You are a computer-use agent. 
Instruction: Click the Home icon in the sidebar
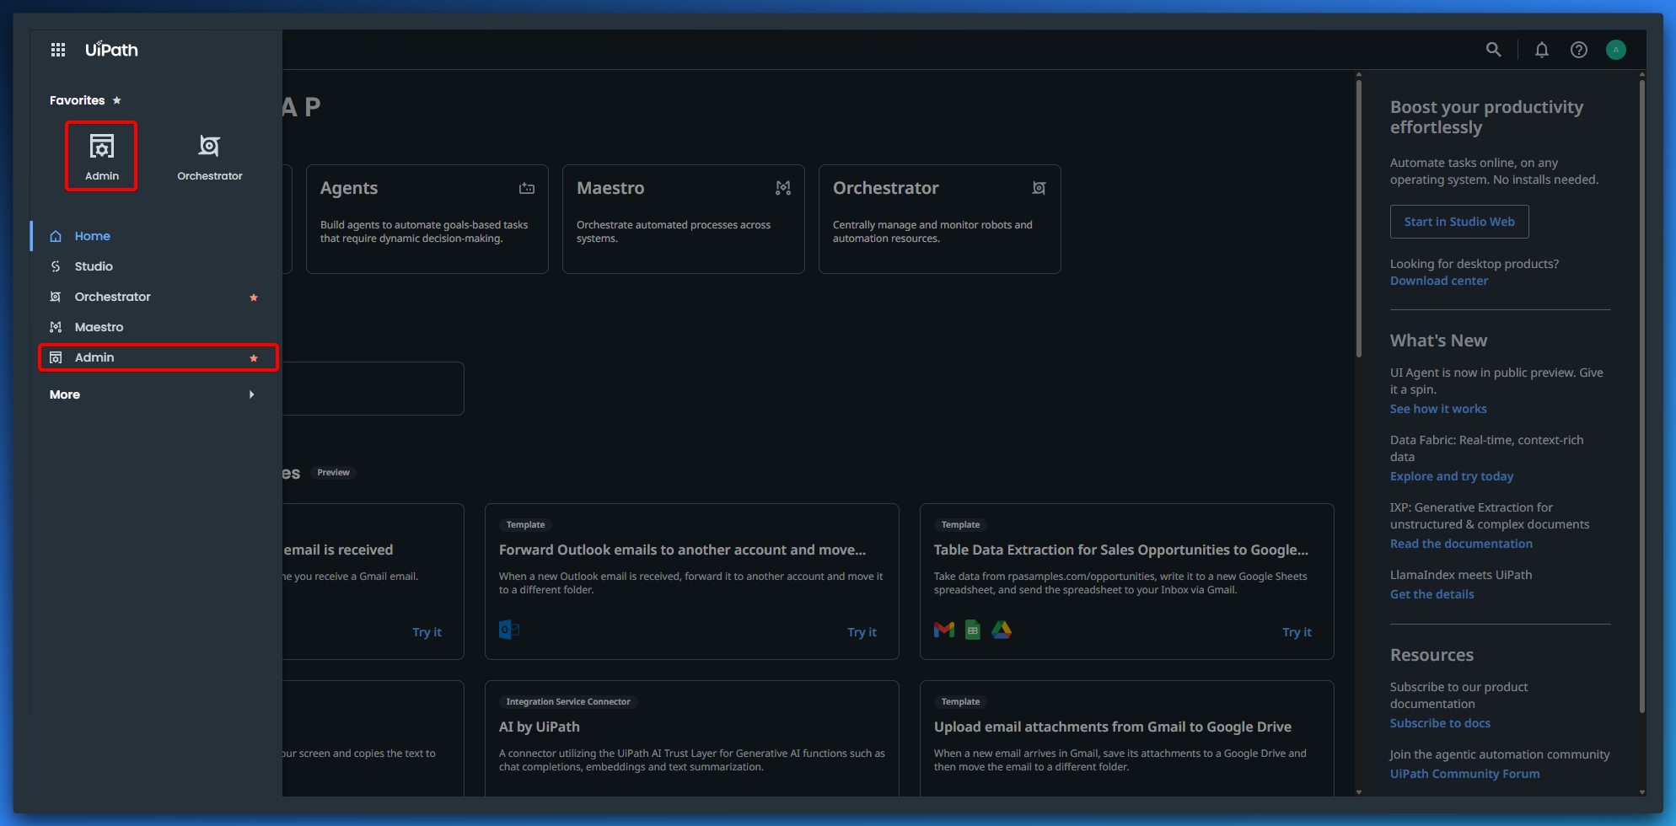(x=56, y=236)
